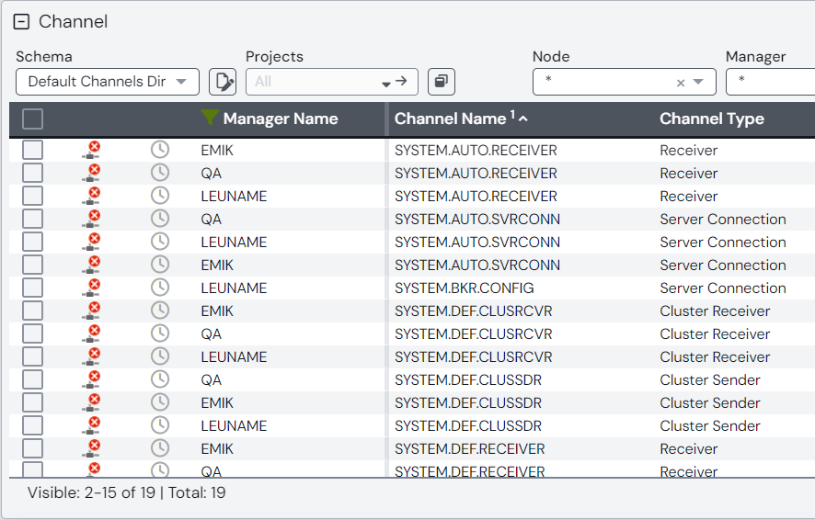Screen dimensions: 815x520
Task: Expand the Node dropdown arrow
Action: click(698, 82)
